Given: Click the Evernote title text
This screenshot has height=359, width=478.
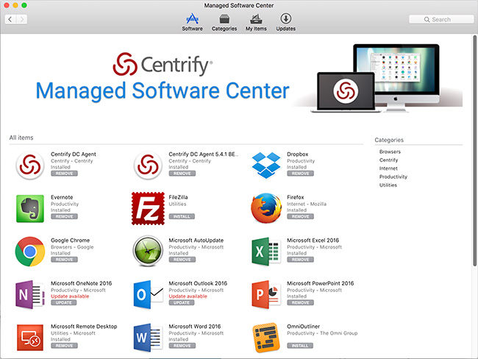Looking at the screenshot, I should click(x=62, y=197).
